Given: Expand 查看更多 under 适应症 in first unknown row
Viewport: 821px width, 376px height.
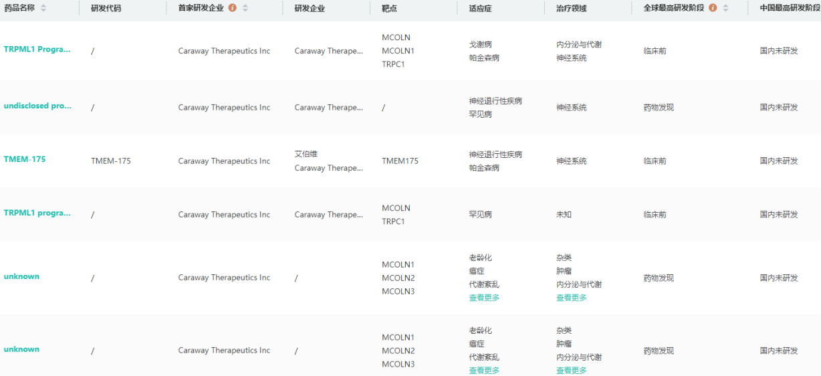Looking at the screenshot, I should [x=484, y=298].
